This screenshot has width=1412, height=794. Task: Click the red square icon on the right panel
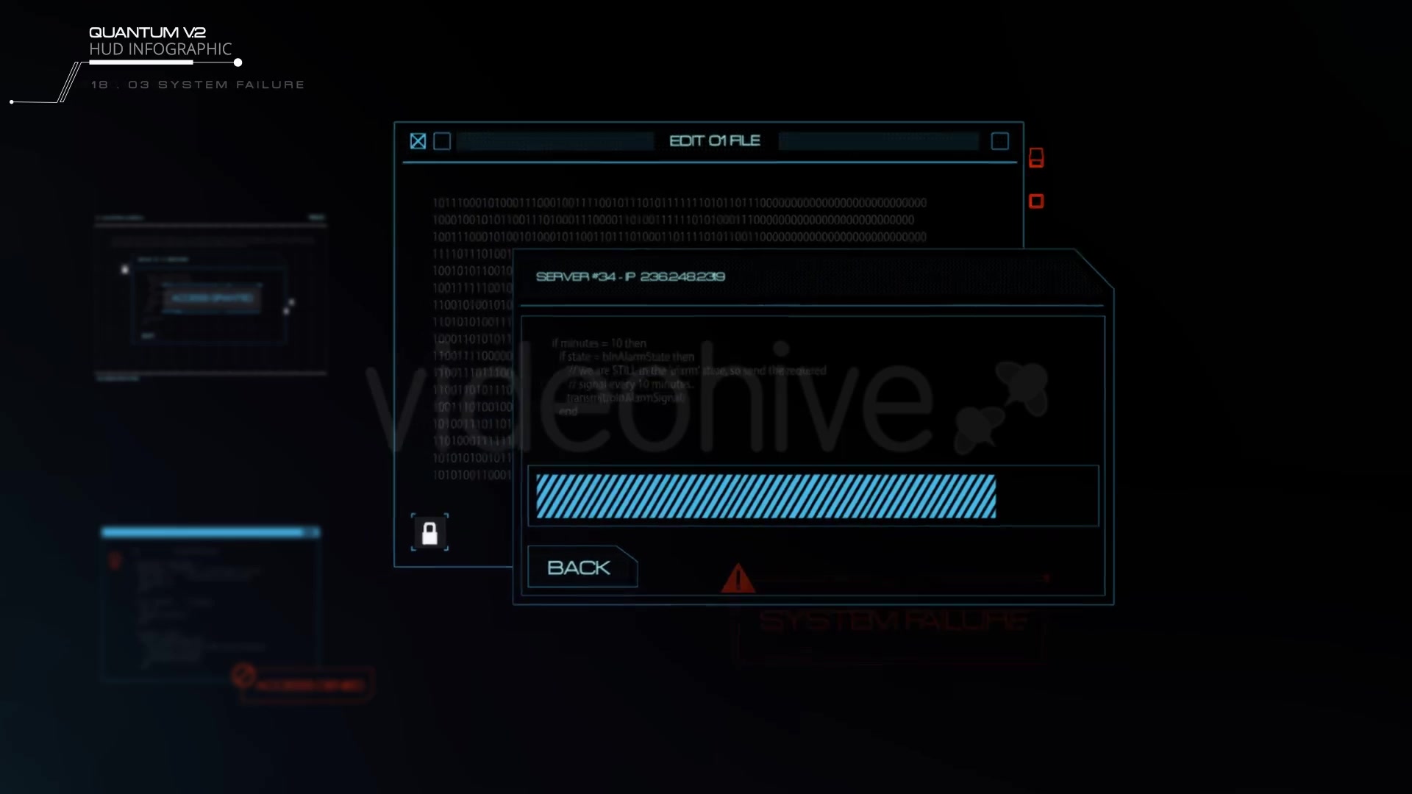[x=1037, y=201]
